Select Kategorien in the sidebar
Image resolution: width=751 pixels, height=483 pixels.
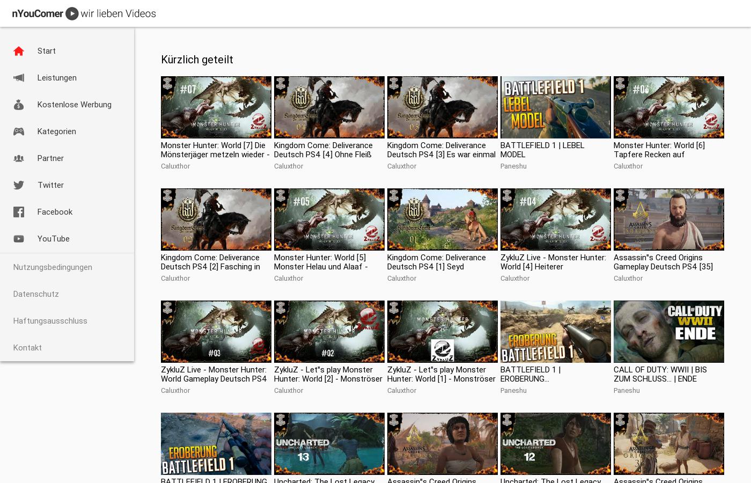[x=67, y=131]
